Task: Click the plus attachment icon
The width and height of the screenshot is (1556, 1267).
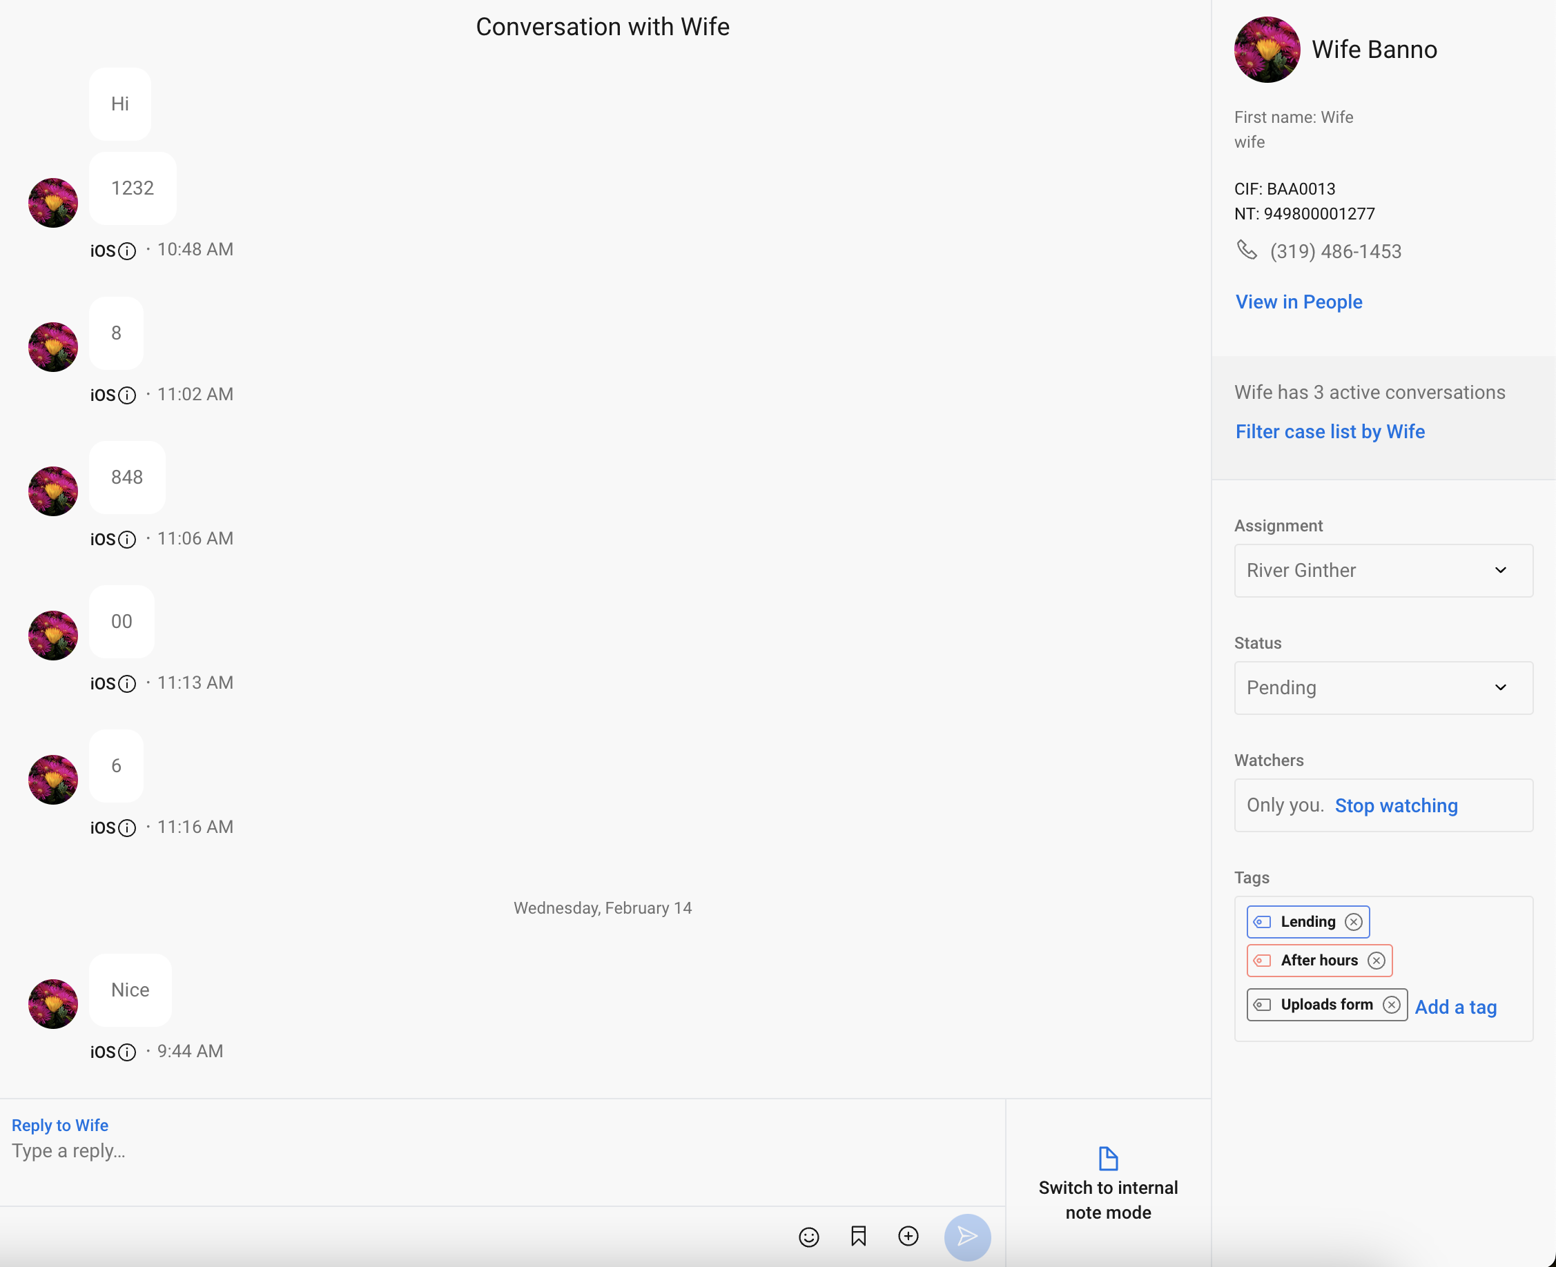Action: (x=908, y=1236)
